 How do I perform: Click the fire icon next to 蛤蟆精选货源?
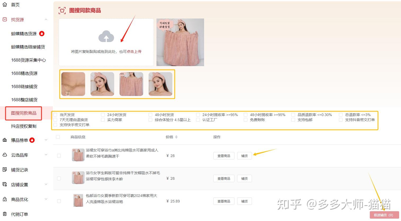pyautogui.click(x=42, y=34)
